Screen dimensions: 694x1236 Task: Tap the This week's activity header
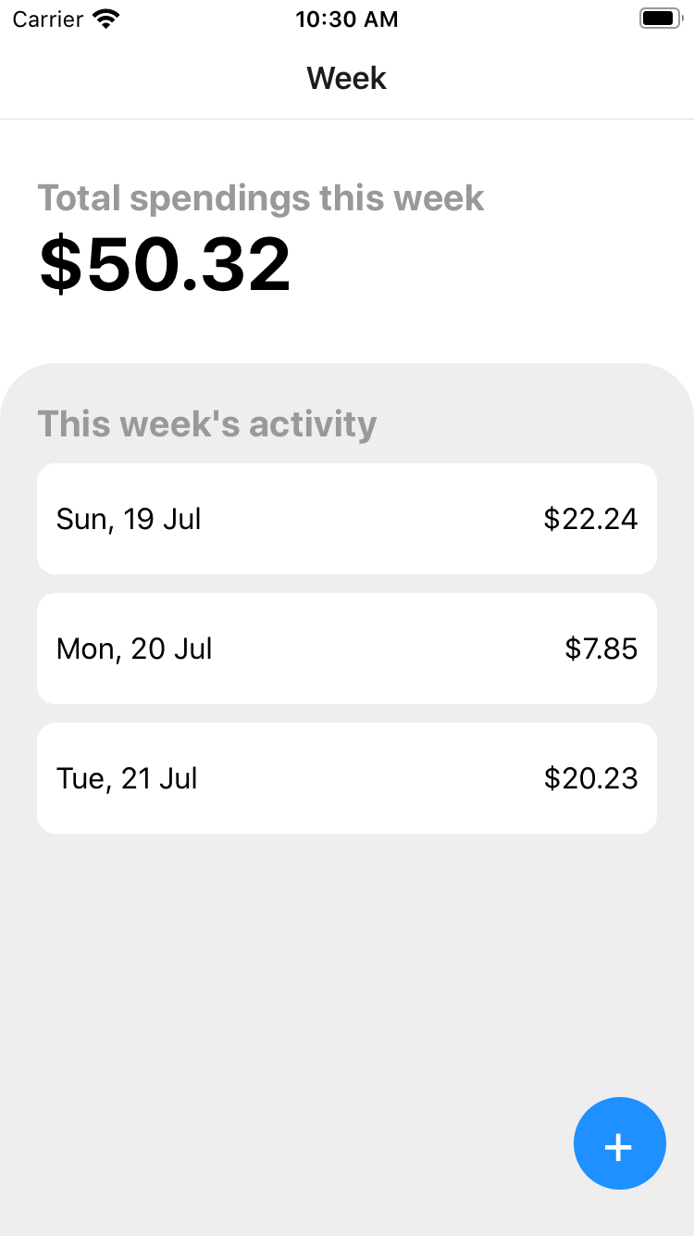pos(207,423)
